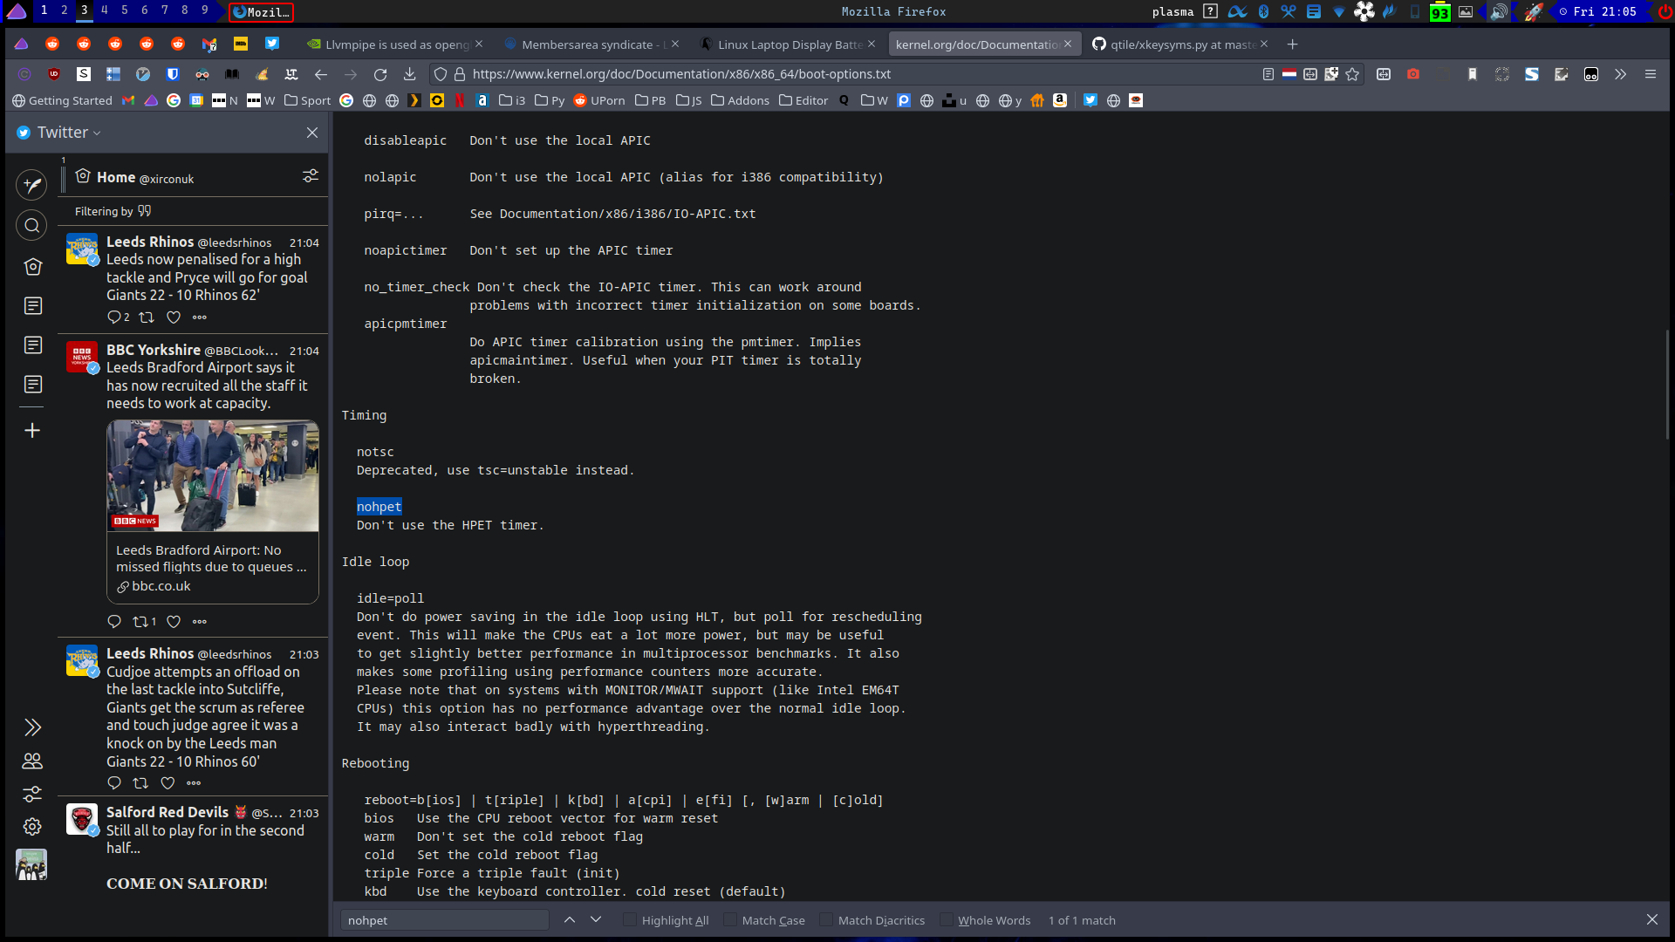
Task: Check the Whole Words option
Action: click(x=947, y=920)
